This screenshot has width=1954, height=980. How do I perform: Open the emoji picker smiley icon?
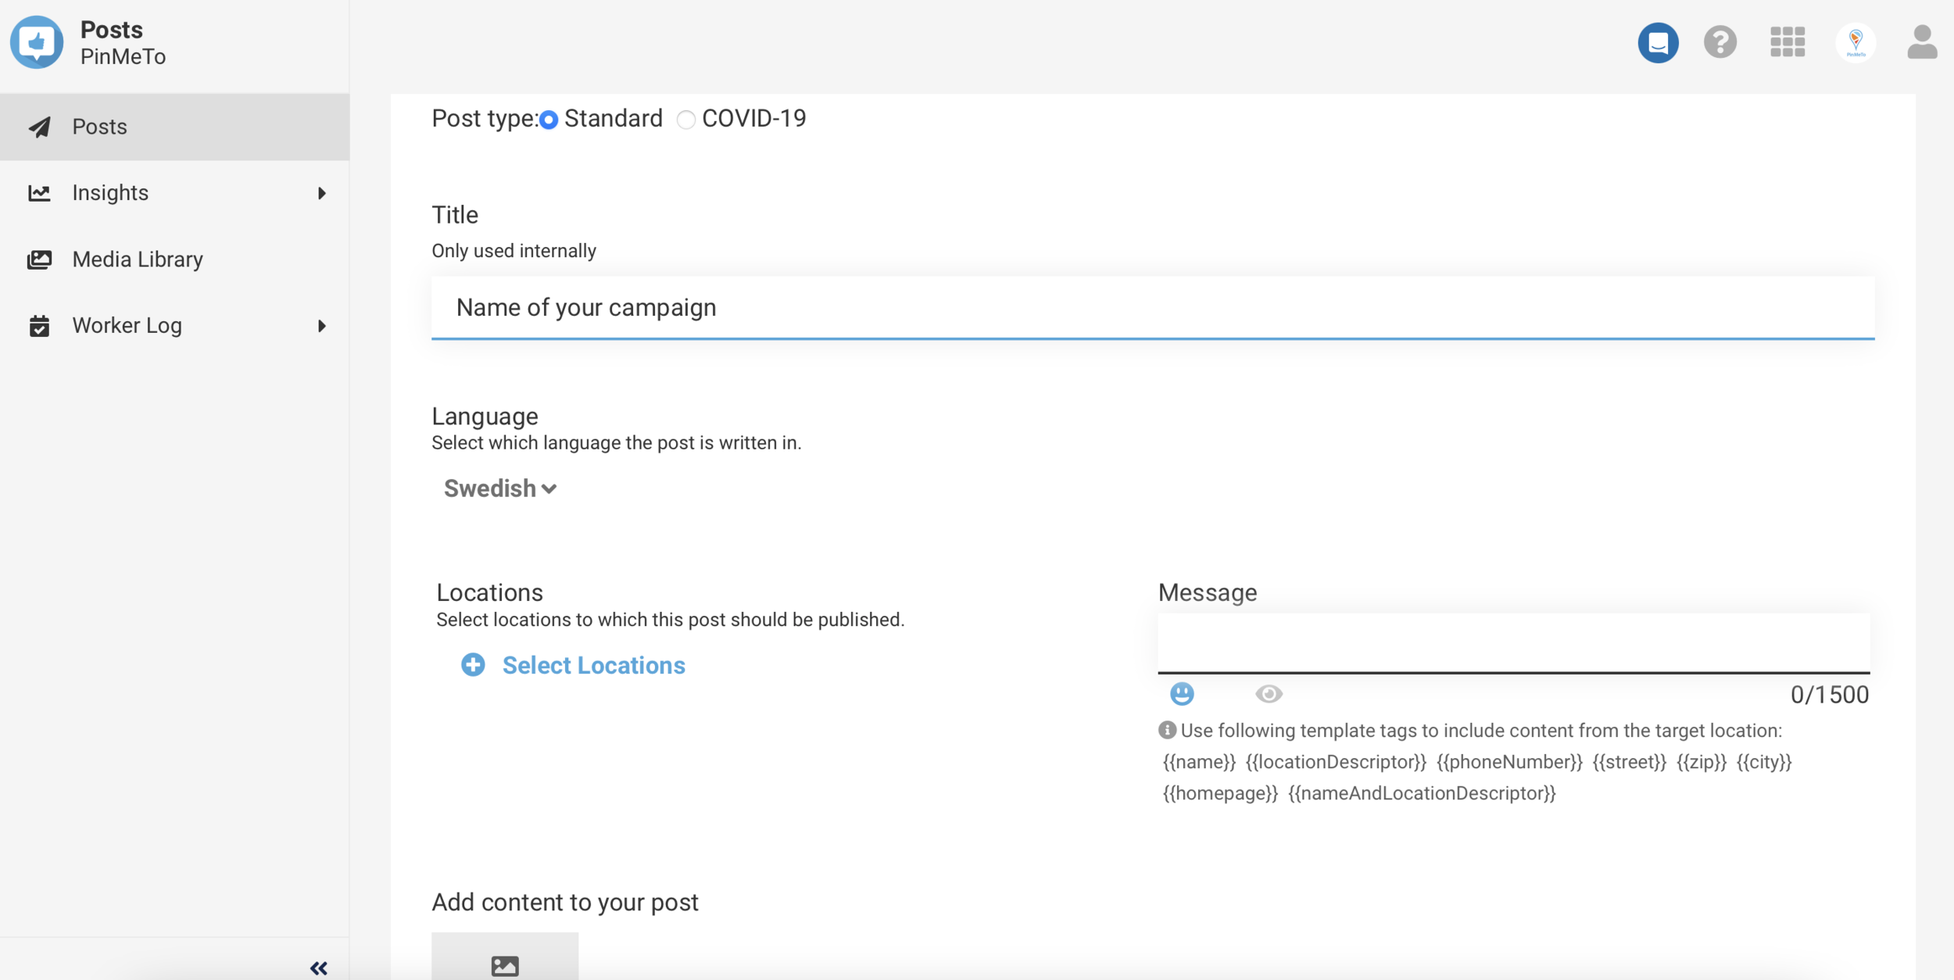[1182, 694]
